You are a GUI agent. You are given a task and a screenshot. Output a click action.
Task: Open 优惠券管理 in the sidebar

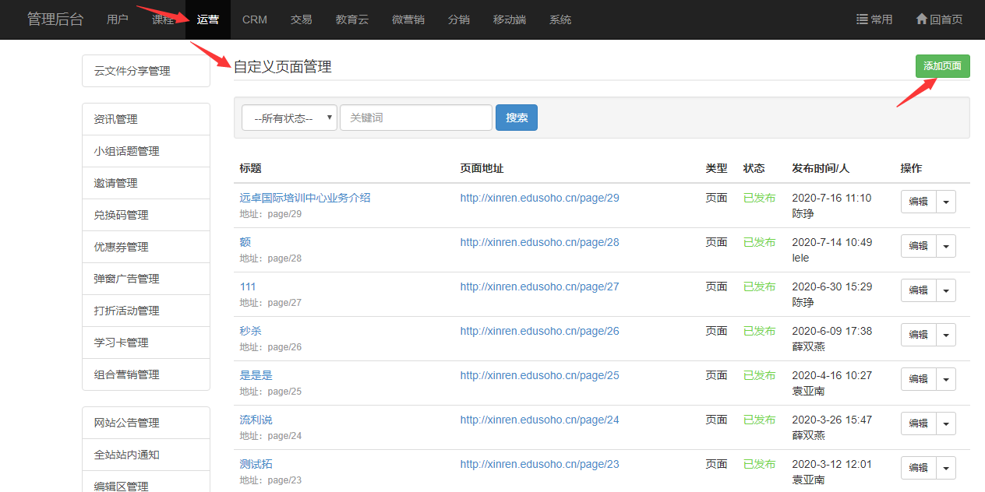(121, 247)
